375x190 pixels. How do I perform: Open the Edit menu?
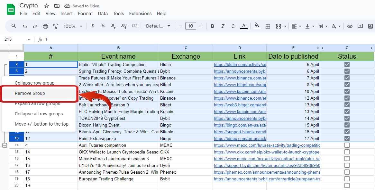click(36, 13)
